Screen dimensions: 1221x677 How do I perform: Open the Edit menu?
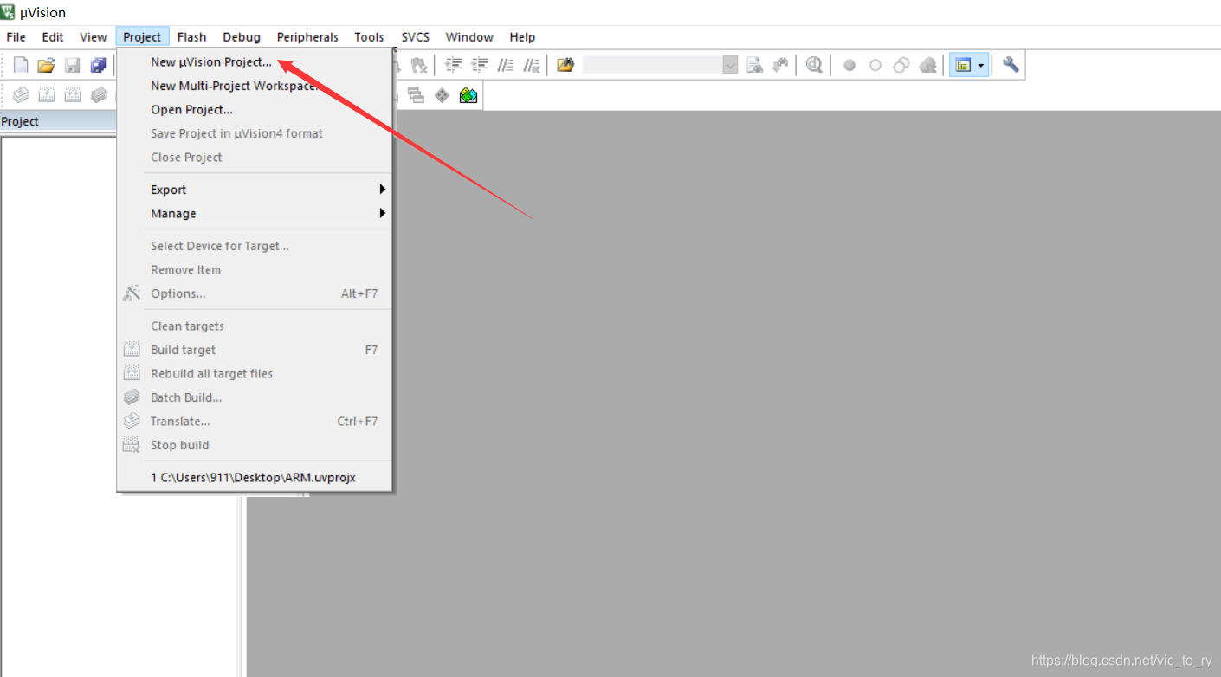(53, 36)
